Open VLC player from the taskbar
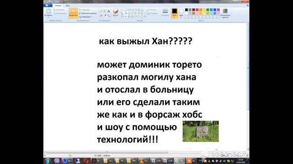 click(143, 161)
